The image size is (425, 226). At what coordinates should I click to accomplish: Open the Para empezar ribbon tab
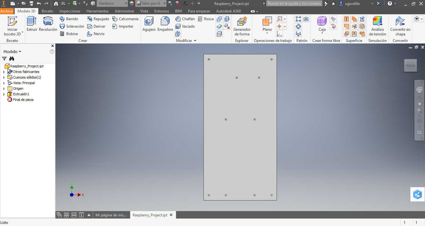199,11
